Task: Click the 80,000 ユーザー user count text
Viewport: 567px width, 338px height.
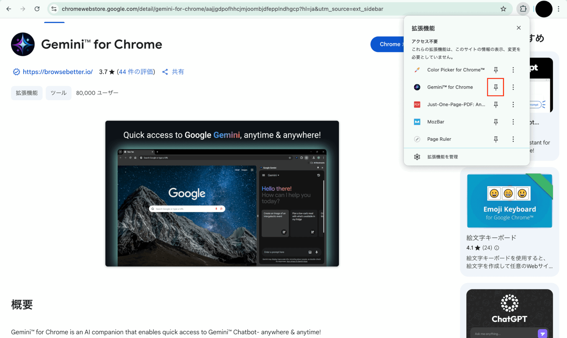Action: [97, 93]
